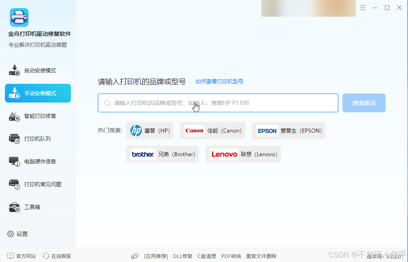Image resolution: width=408 pixels, height=262 pixels.
Task: Open 工具箱 from the sidebar
Action: click(38, 207)
